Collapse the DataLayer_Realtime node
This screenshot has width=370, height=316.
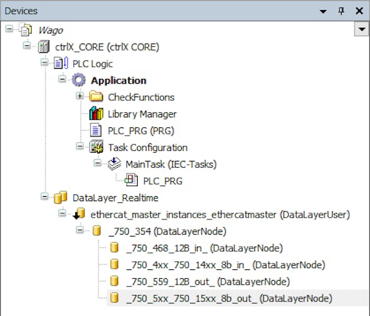44,197
